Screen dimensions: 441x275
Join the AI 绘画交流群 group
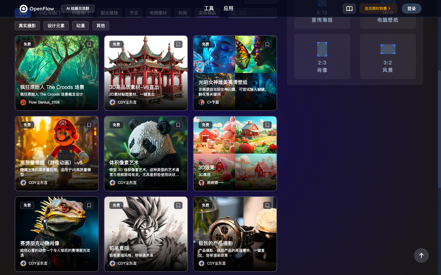[x=78, y=9]
